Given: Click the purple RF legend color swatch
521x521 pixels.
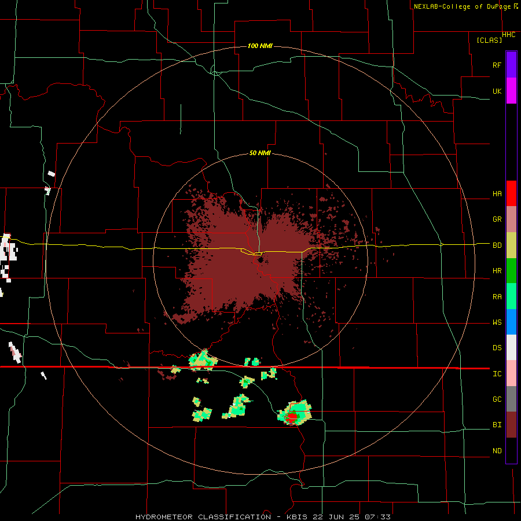Looking at the screenshot, I should click(x=511, y=65).
